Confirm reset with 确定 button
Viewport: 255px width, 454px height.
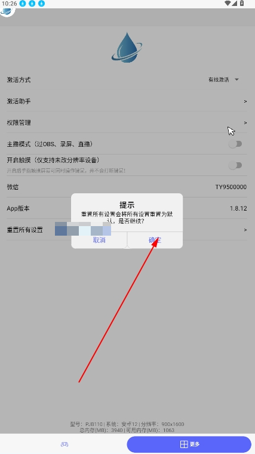click(155, 240)
